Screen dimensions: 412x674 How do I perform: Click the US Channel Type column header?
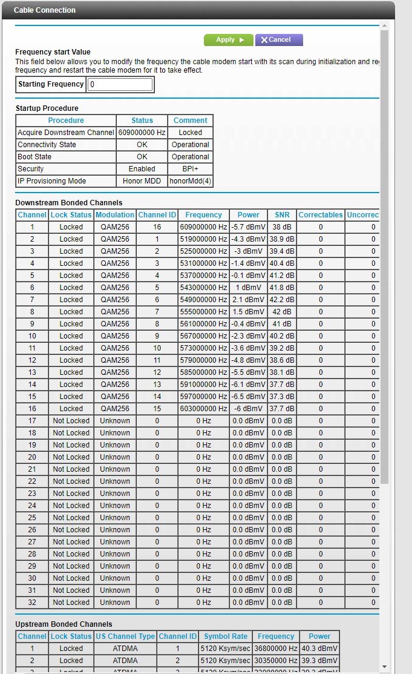[x=125, y=636]
